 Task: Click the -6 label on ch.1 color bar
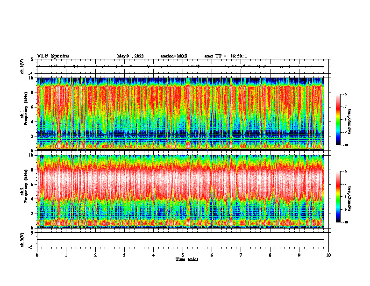pyautogui.click(x=345, y=94)
